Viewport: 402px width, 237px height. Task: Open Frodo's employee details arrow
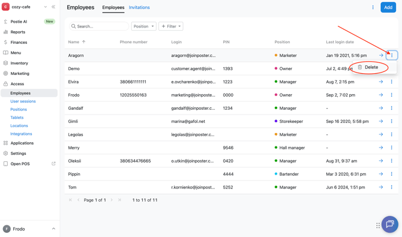[381, 95]
